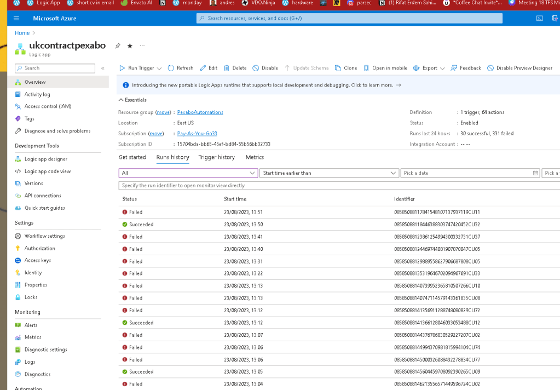Open Logic app designer
560x390 pixels.
tap(46, 159)
